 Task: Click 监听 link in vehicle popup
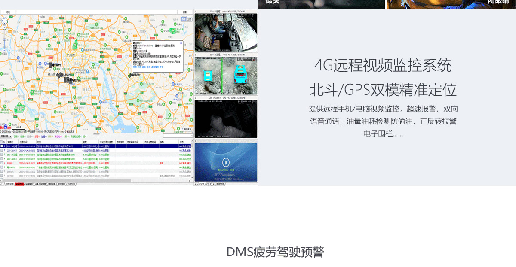[x=144, y=67]
